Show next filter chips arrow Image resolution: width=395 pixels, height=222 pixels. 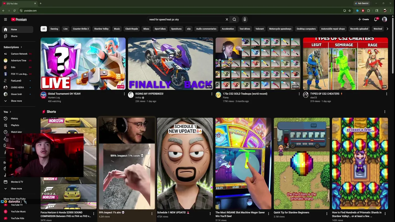387,29
